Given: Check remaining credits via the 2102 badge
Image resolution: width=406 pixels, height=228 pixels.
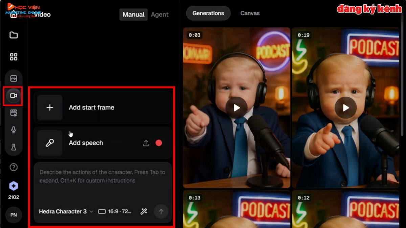Looking at the screenshot, I should coord(14,188).
